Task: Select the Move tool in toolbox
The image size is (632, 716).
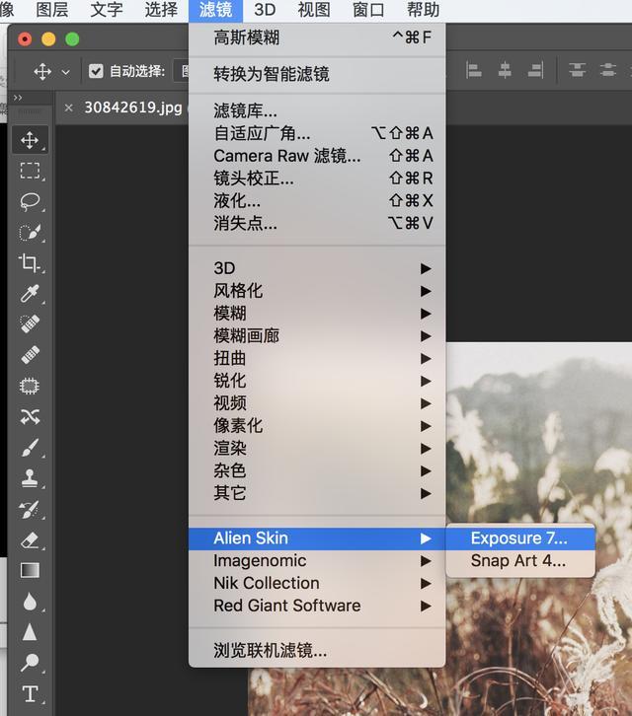Action: coord(30,140)
